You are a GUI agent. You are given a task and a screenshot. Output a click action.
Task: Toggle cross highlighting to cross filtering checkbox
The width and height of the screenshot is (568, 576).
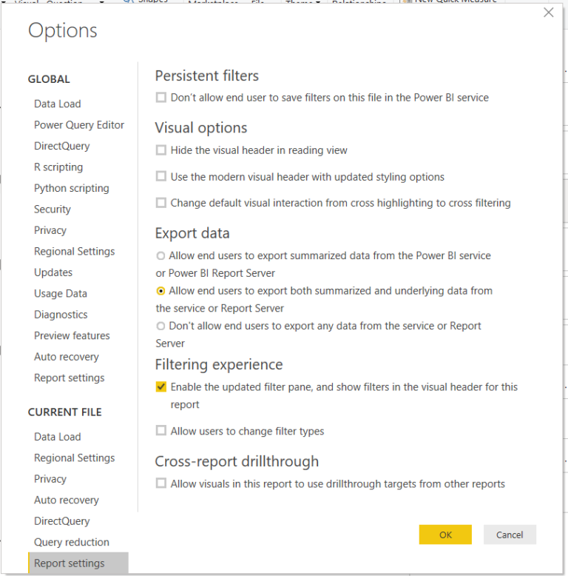[x=161, y=203]
